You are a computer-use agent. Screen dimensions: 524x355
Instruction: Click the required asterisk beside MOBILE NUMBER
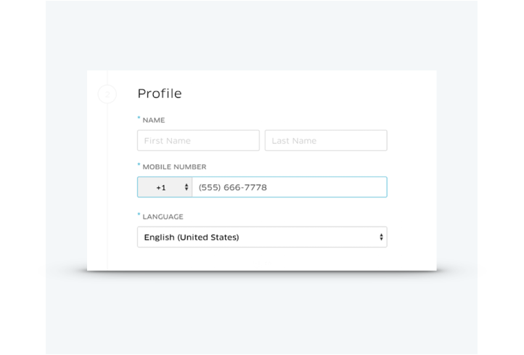[139, 165]
